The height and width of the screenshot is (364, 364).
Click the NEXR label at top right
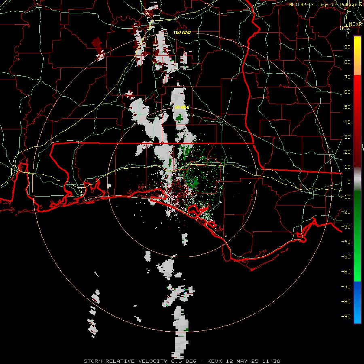tap(356, 24)
